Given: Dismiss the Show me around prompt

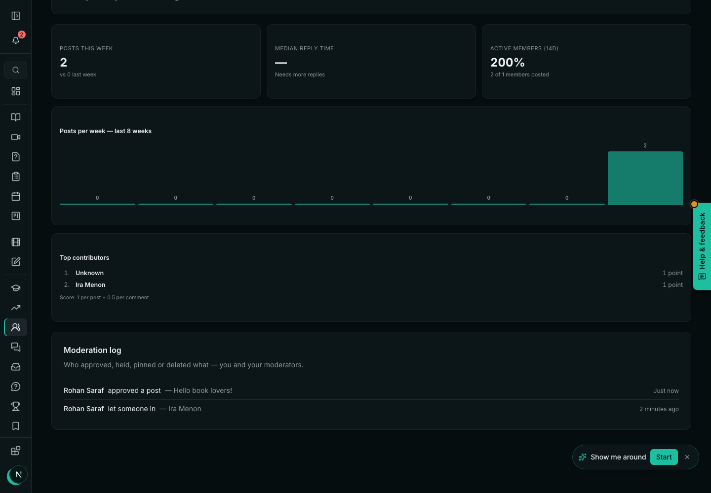Looking at the screenshot, I should [687, 457].
